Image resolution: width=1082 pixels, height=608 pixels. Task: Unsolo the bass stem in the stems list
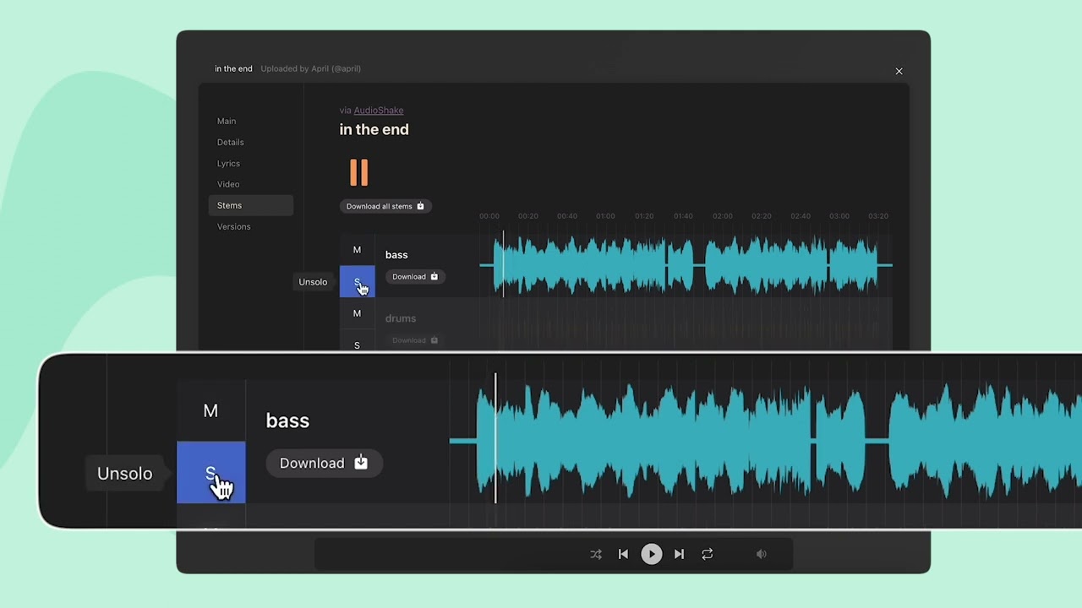pos(357,282)
